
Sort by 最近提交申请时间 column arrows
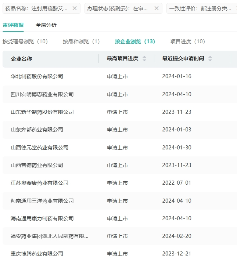pyautogui.click(x=210, y=59)
